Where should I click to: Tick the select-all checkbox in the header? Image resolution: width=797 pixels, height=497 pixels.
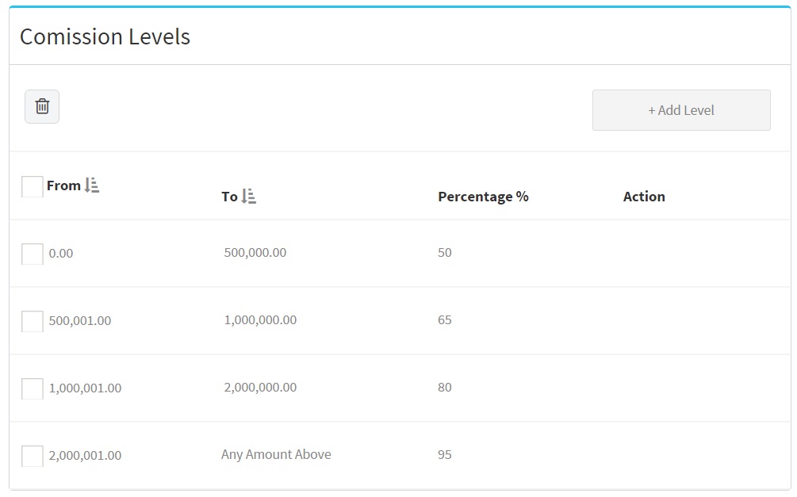(33, 186)
